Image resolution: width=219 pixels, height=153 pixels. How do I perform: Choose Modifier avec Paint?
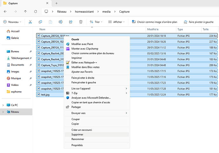click(97, 44)
